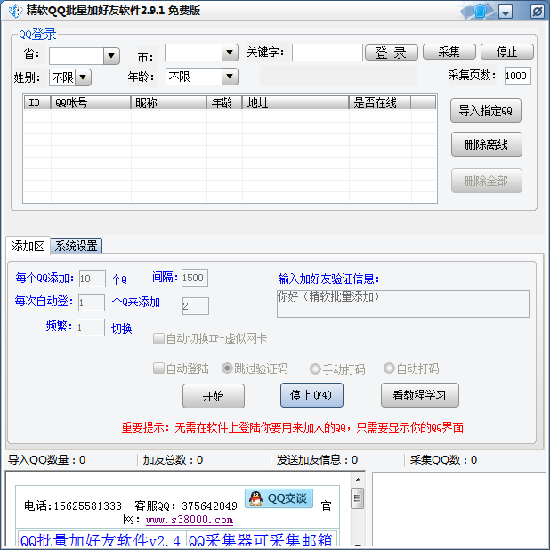550x550 pixels.
Task: Open the 市 city dropdown
Action: pyautogui.click(x=230, y=53)
